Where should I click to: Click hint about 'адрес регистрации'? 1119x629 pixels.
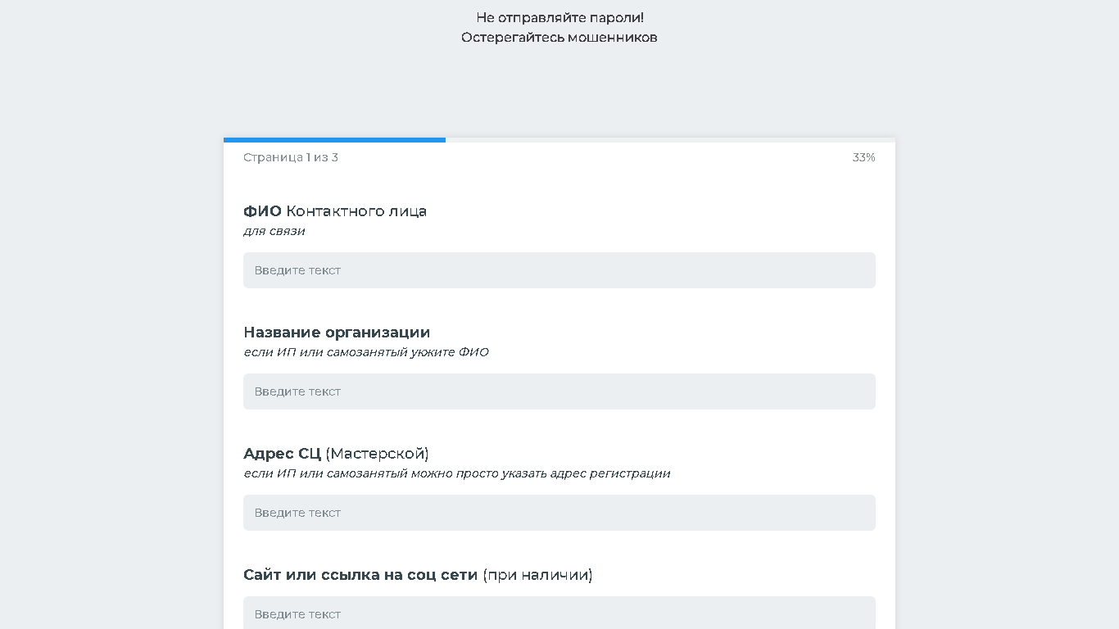(x=457, y=473)
